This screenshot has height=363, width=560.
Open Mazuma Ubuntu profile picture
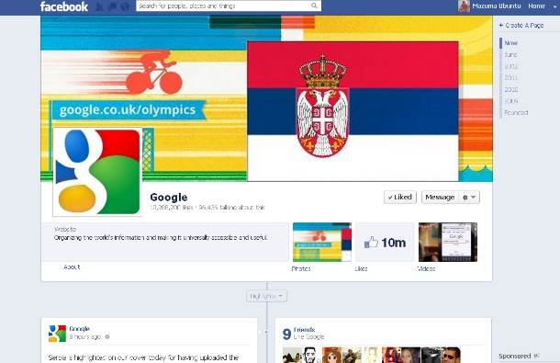click(464, 6)
